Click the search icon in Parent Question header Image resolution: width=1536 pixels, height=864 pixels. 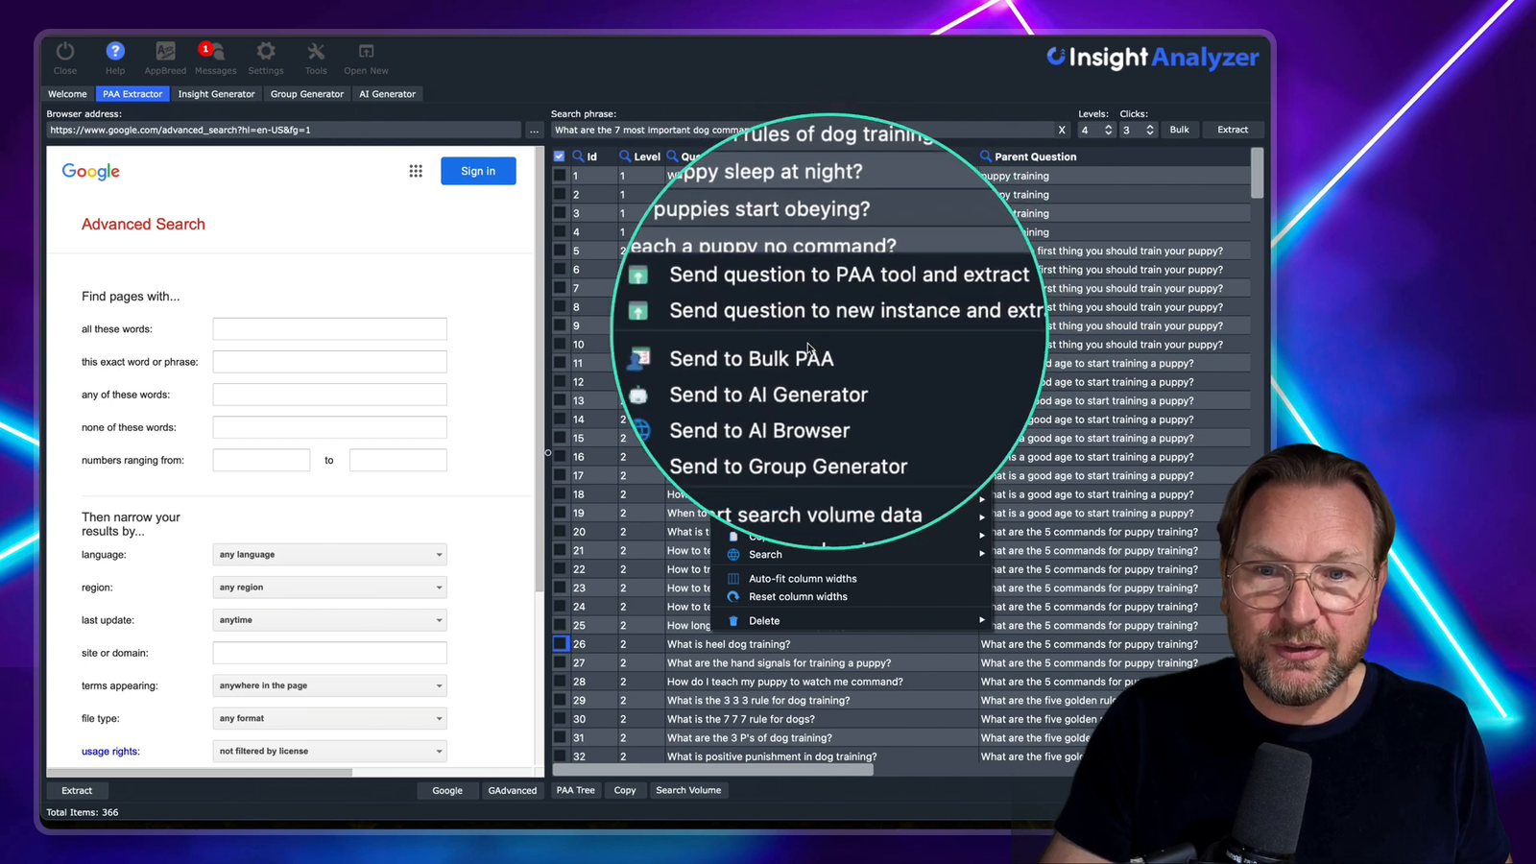tap(986, 156)
